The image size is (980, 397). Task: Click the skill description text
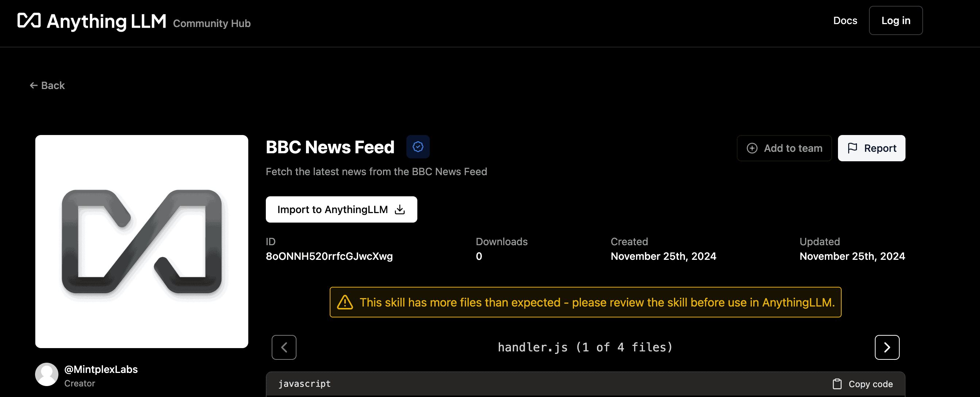[x=376, y=171]
